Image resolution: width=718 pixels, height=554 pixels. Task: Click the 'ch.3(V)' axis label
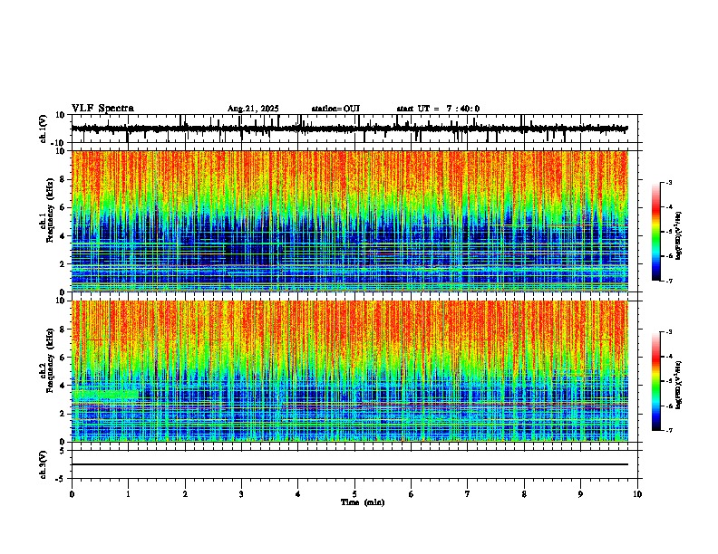(44, 464)
